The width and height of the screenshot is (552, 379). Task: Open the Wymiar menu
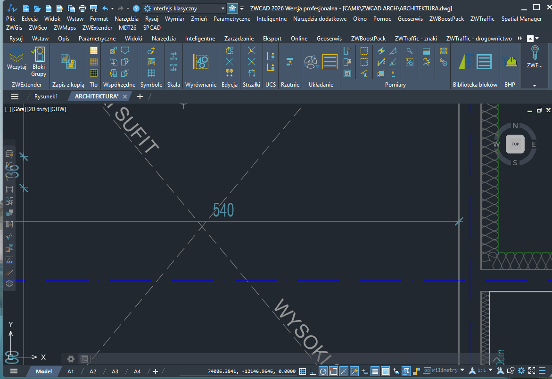click(174, 19)
